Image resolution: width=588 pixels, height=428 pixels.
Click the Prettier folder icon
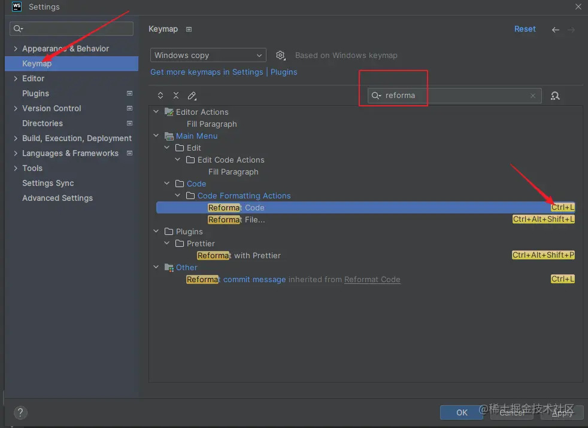tap(180, 243)
